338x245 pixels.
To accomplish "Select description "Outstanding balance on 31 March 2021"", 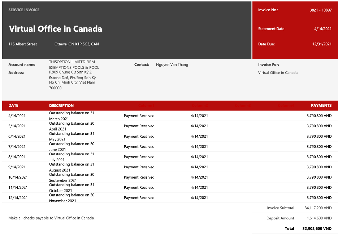I will tap(71, 116).
